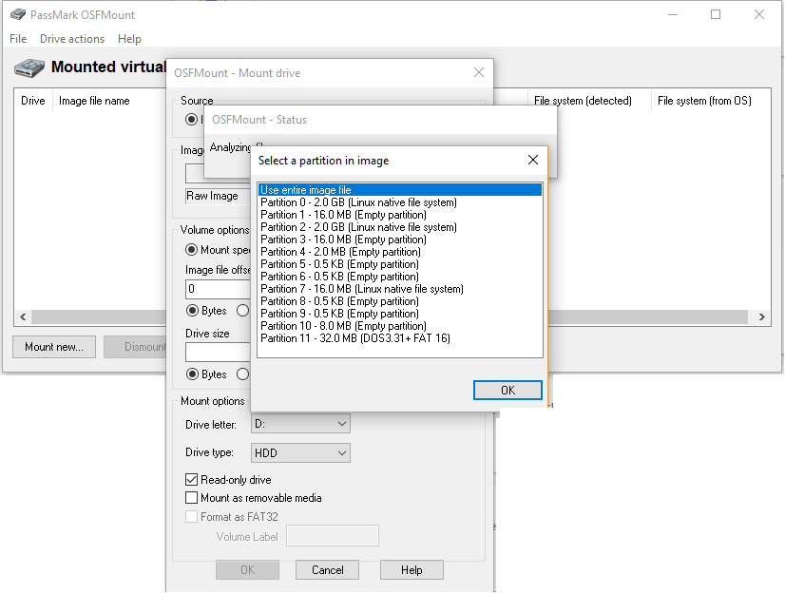Open the Drive actions menu
Viewport: 785px width, 594px height.
tap(72, 39)
